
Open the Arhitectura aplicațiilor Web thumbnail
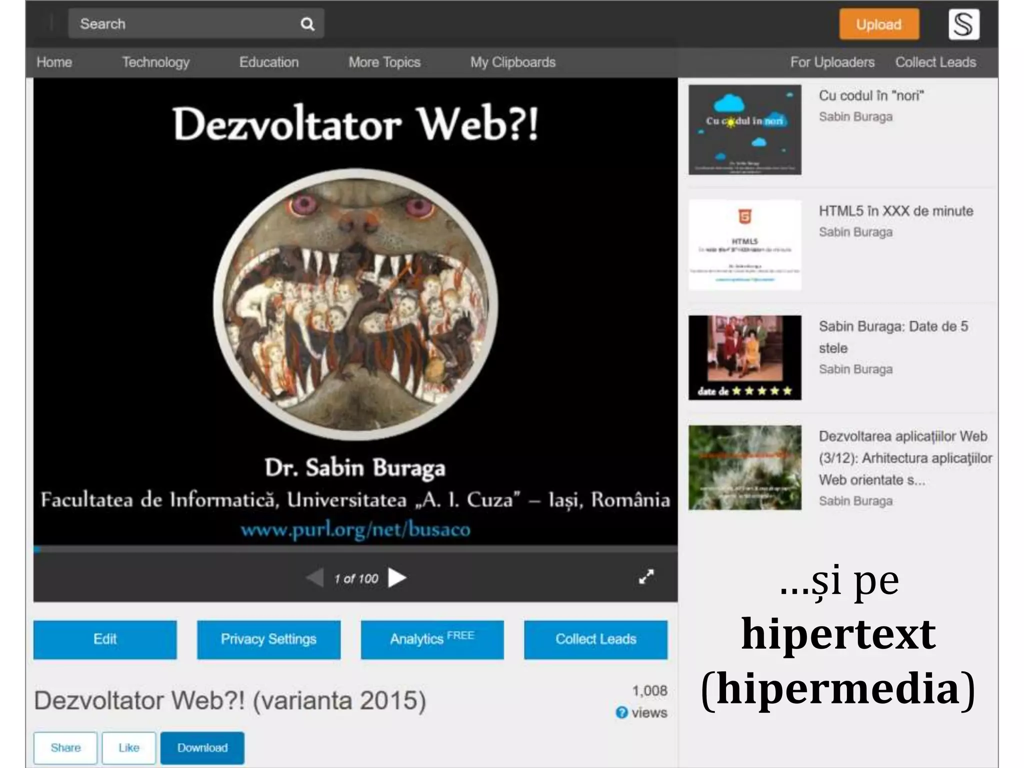tap(744, 467)
